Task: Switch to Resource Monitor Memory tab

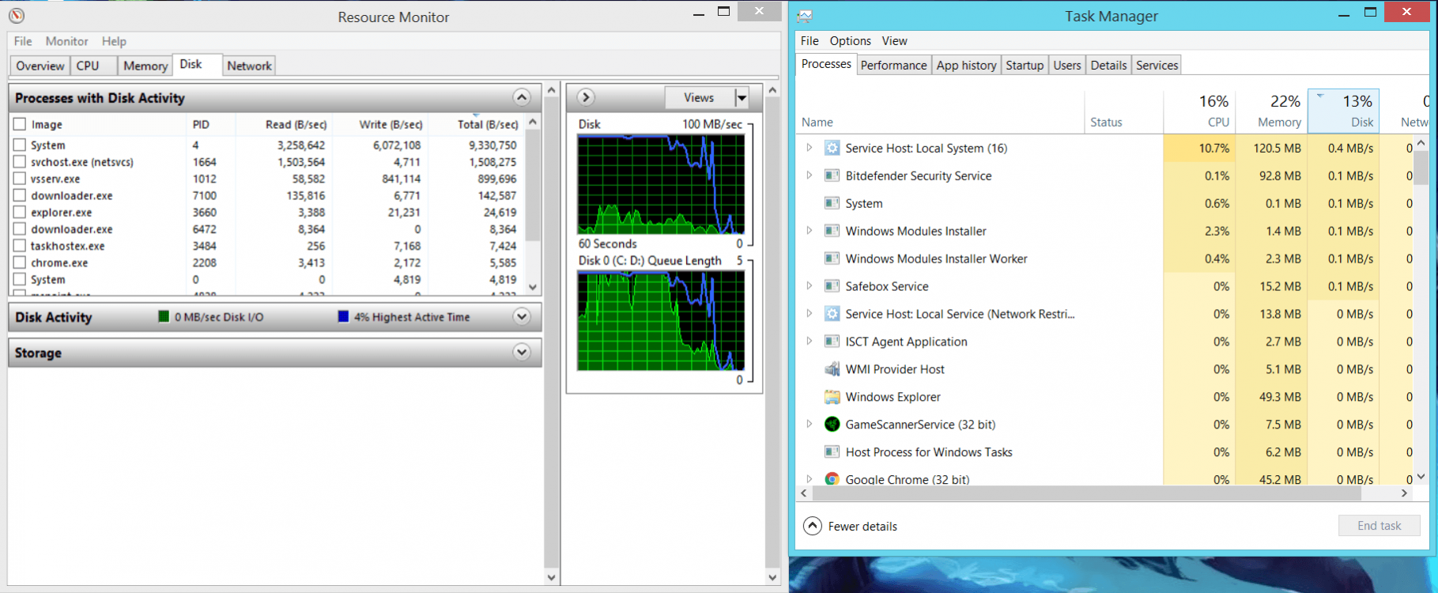Action: [145, 66]
